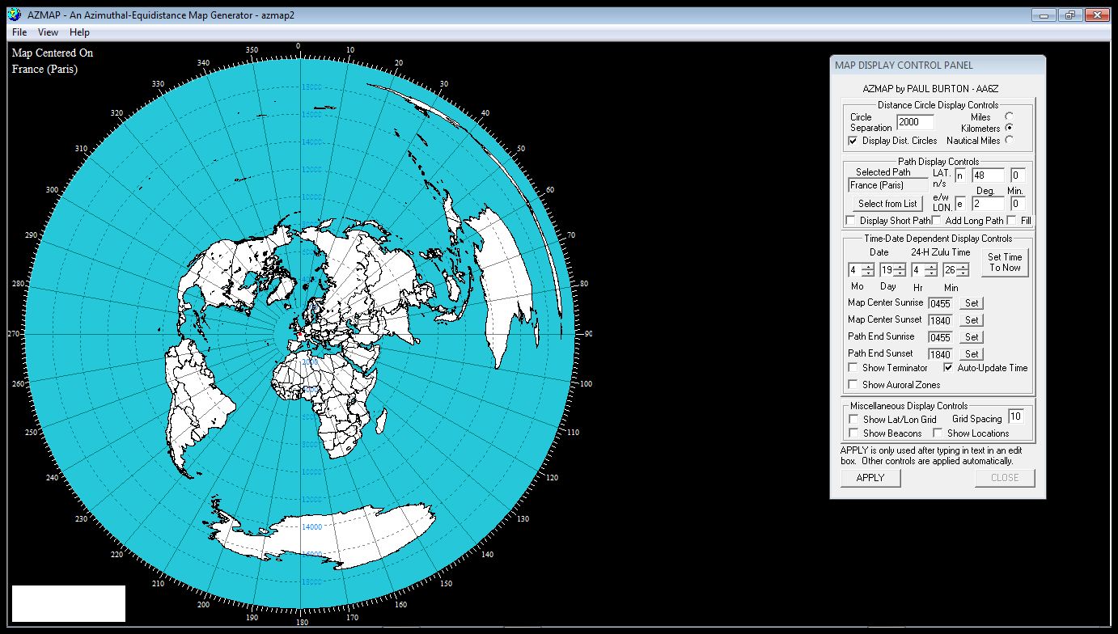The height and width of the screenshot is (634, 1118).
Task: Click Set Time To Now
Action: tap(1005, 262)
